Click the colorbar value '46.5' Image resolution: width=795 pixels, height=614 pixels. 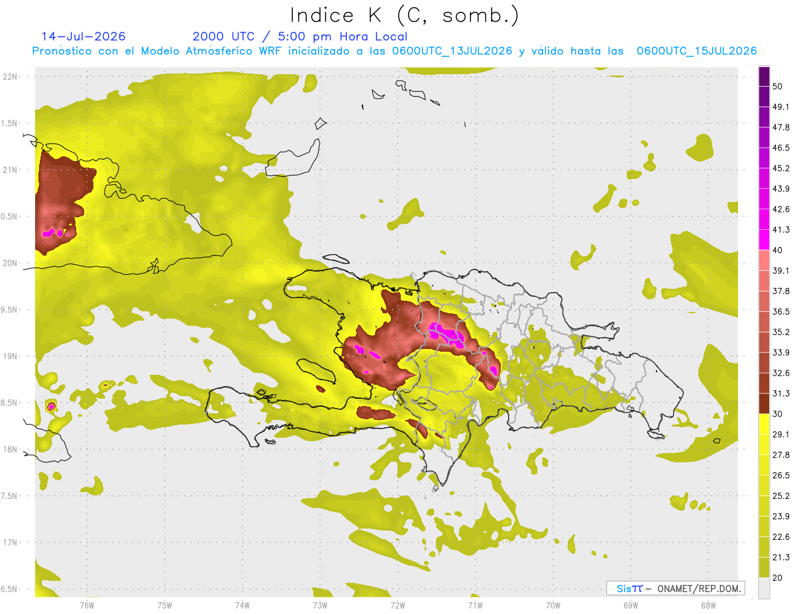781,148
